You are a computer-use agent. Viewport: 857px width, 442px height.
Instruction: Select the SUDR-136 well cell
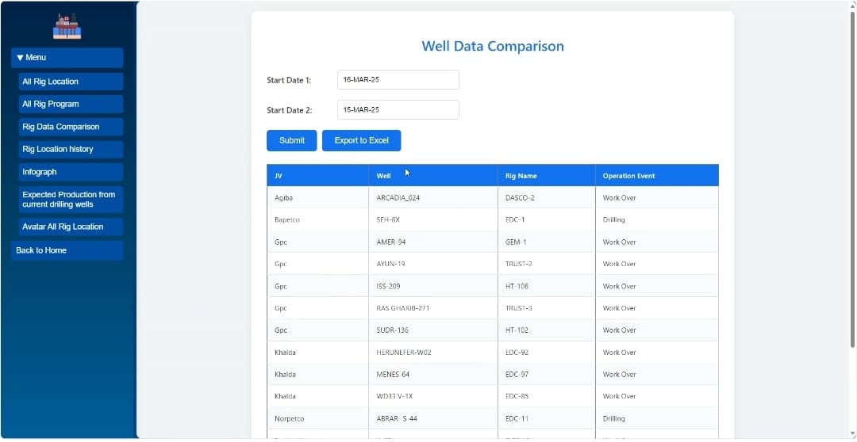coord(433,330)
